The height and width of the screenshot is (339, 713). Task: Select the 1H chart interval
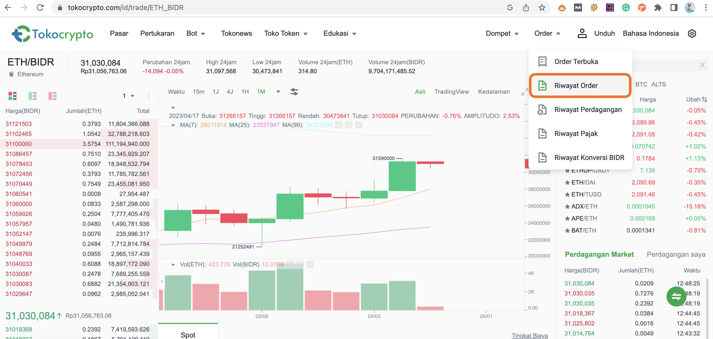pyautogui.click(x=245, y=91)
